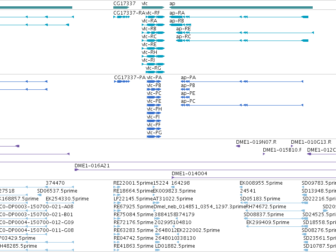Select the DME1-019N07.R clone label
The height and width of the screenshot is (252, 336).
[256, 142]
